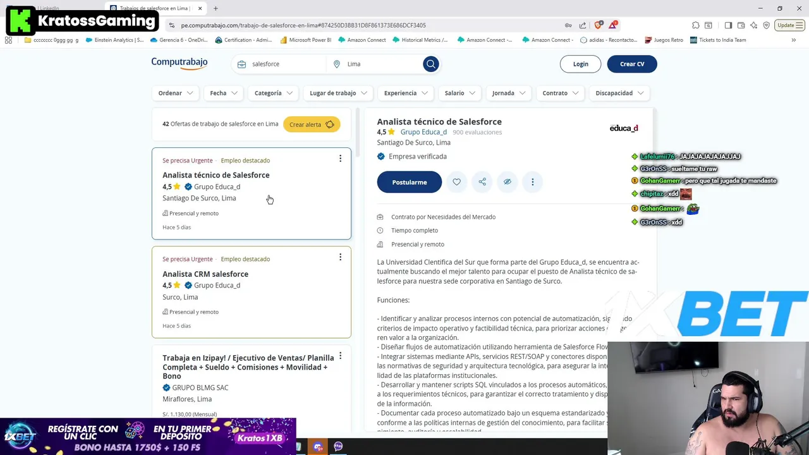Screen dimensions: 809x455
Task: Expand the Ordenar dropdown
Action: 176,93
